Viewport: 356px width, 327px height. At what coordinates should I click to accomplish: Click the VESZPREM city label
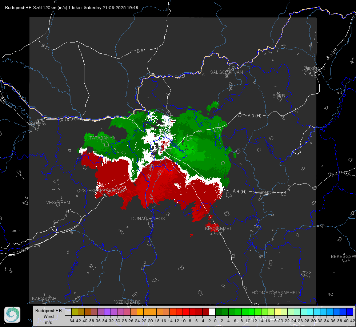coord(58,202)
